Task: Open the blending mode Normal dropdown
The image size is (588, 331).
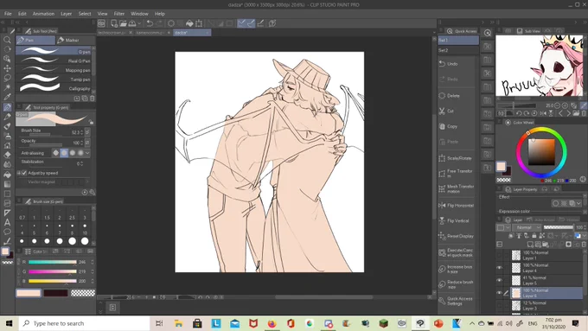Action: point(527,227)
